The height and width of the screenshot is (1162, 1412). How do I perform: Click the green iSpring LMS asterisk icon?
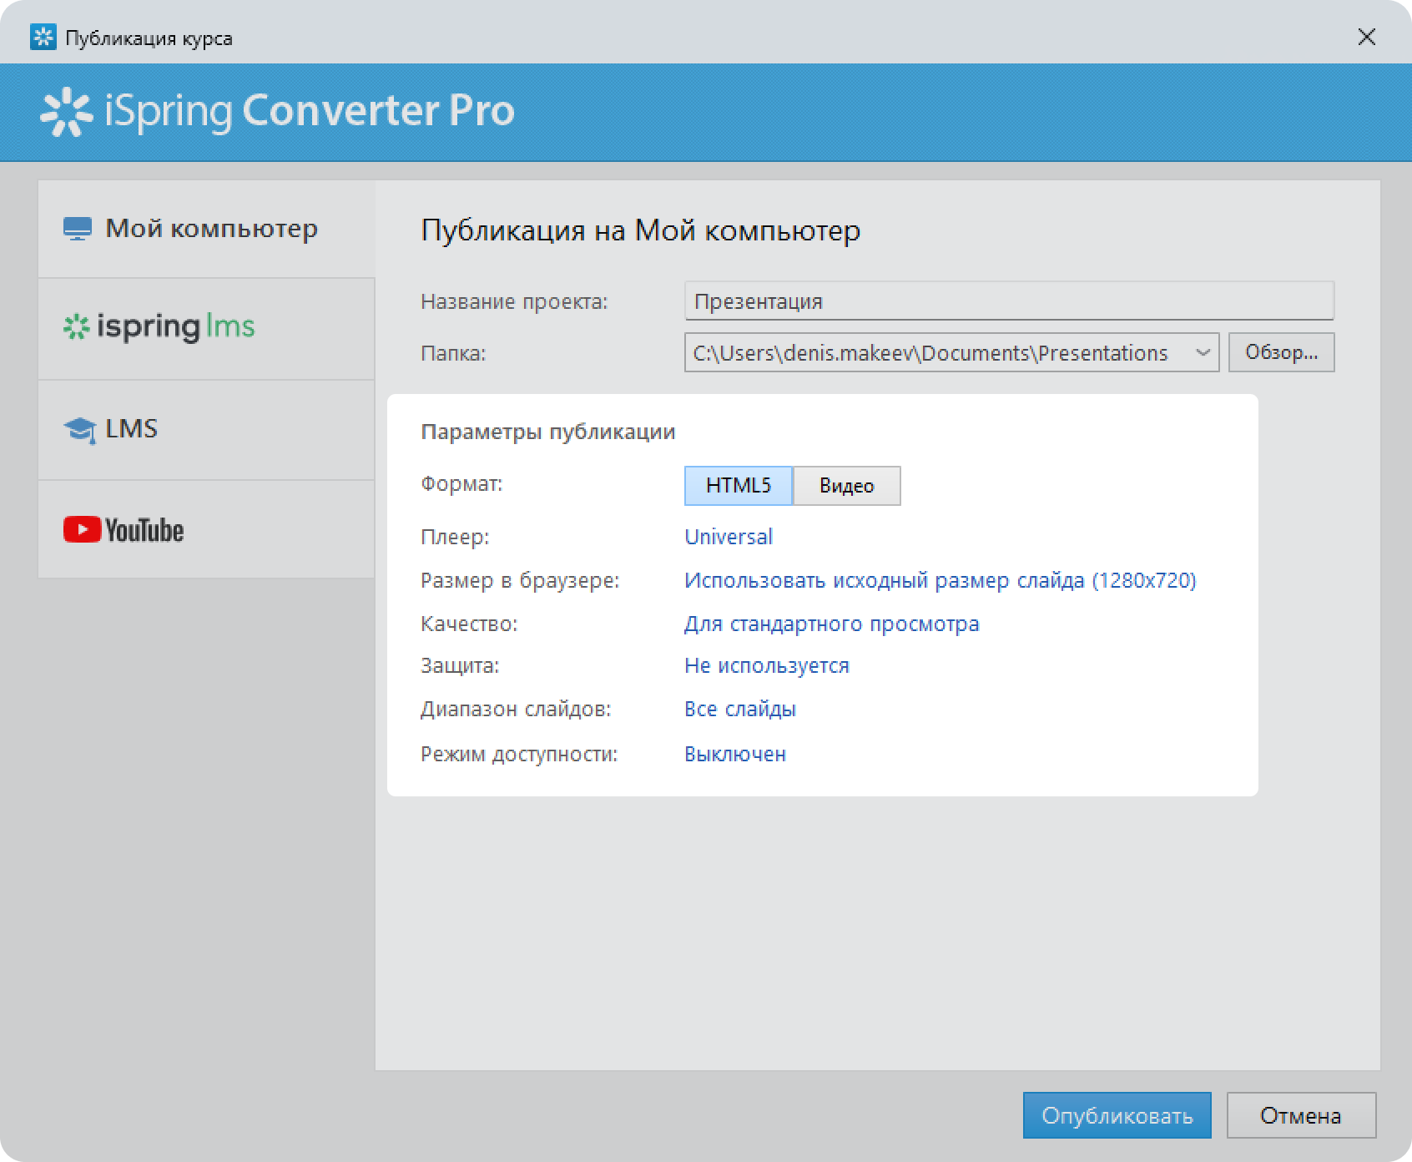coord(76,327)
